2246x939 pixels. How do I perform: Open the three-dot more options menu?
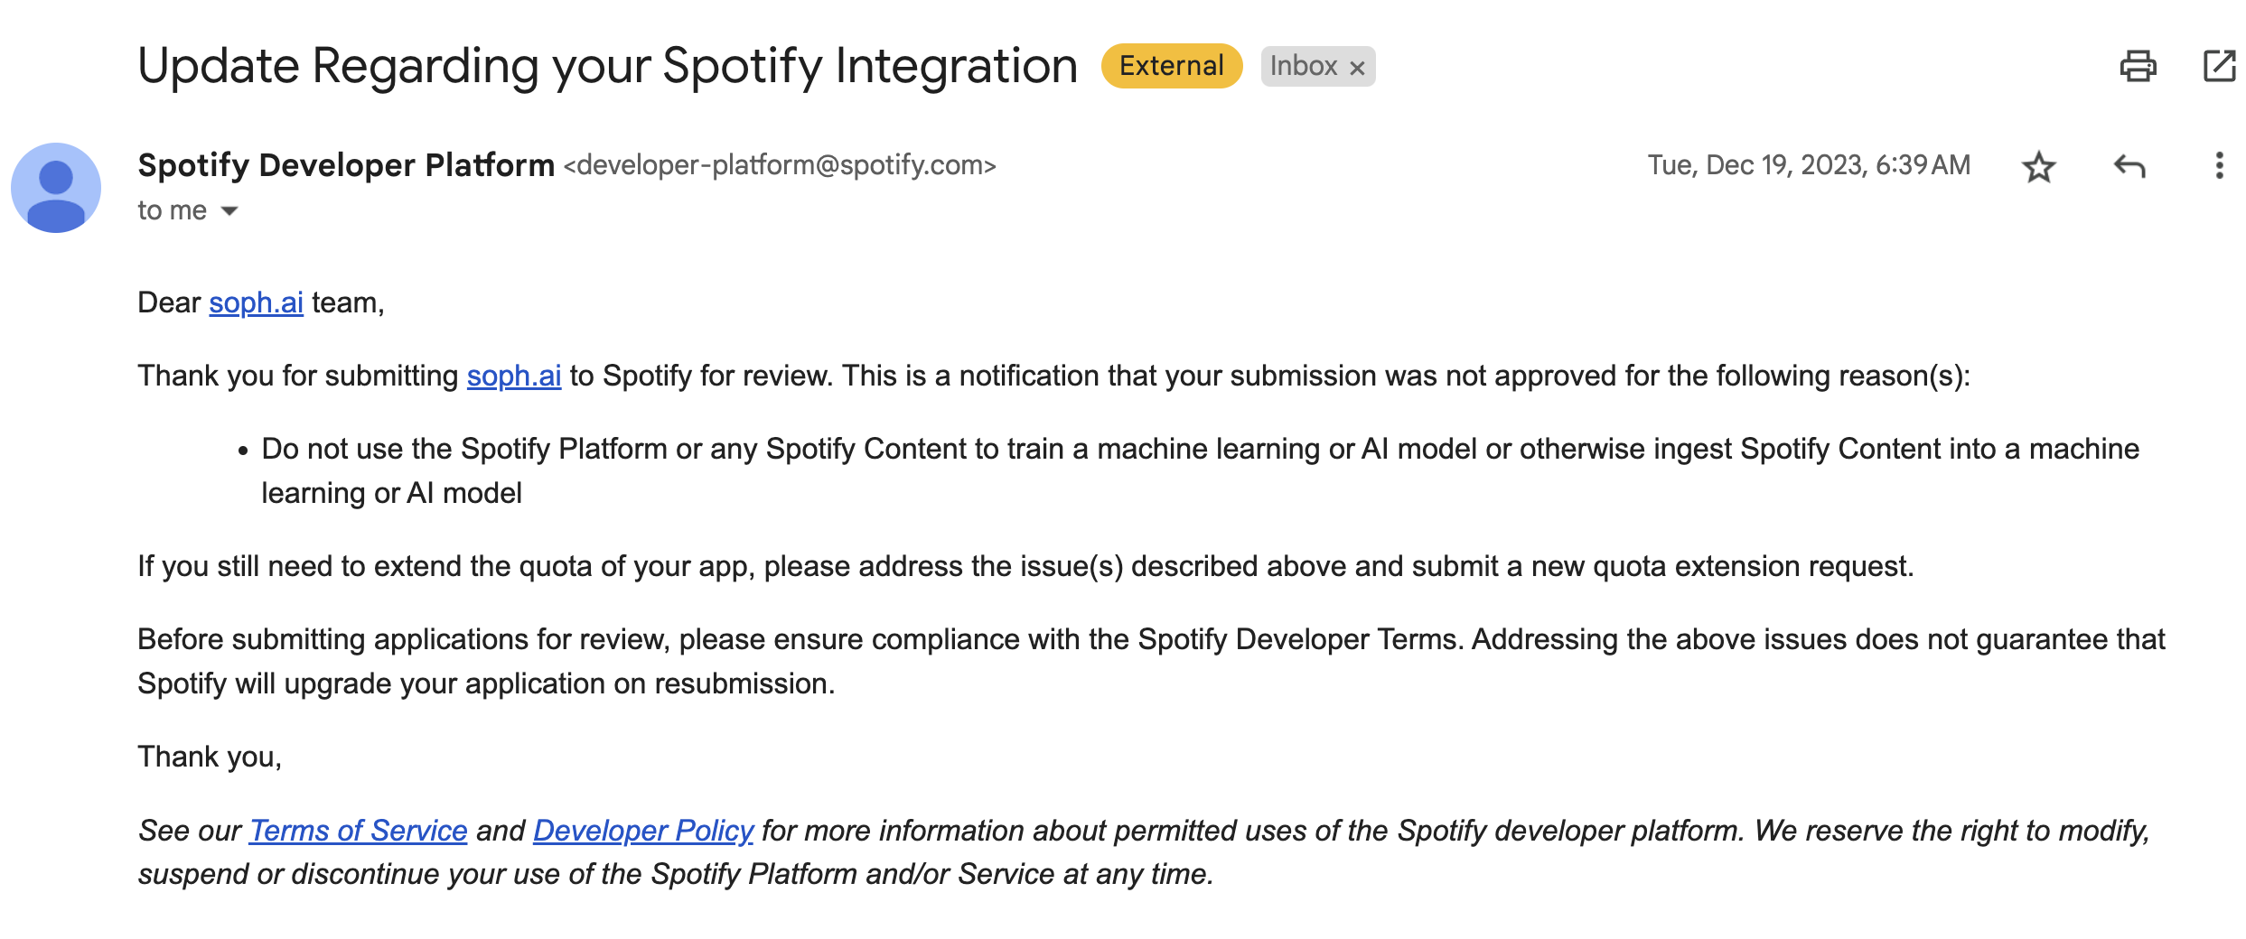click(2219, 166)
